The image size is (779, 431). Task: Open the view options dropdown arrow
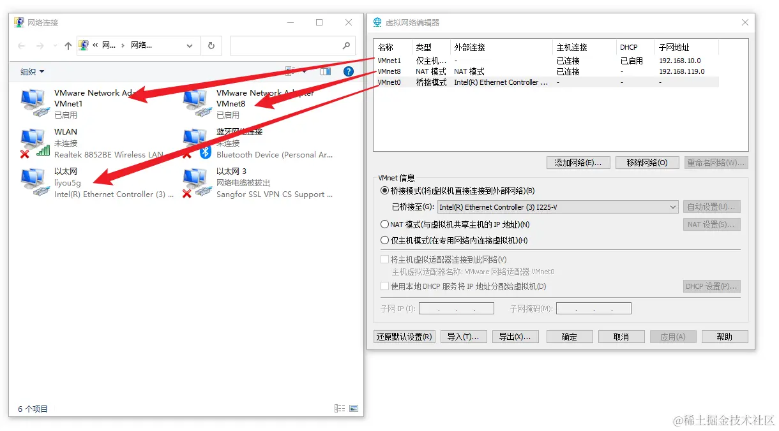pyautogui.click(x=305, y=71)
